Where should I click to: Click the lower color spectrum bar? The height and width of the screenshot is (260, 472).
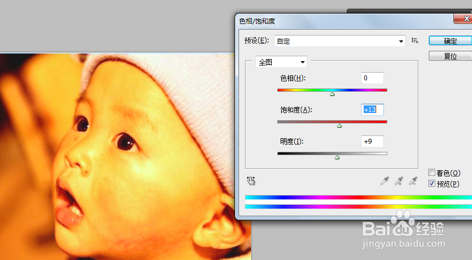[358, 207]
